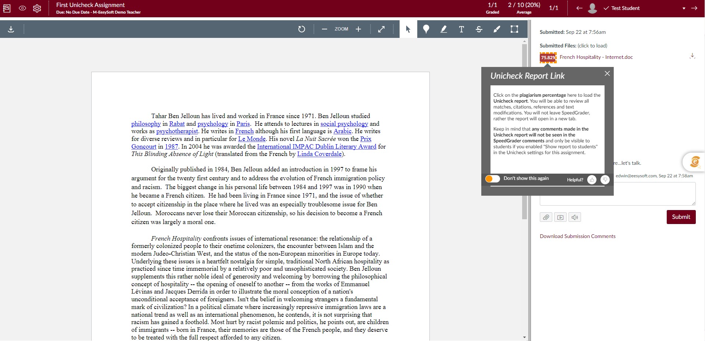This screenshot has width=705, height=341.
Task: Open the 75.82% plagiarism report badge
Action: pyautogui.click(x=548, y=57)
